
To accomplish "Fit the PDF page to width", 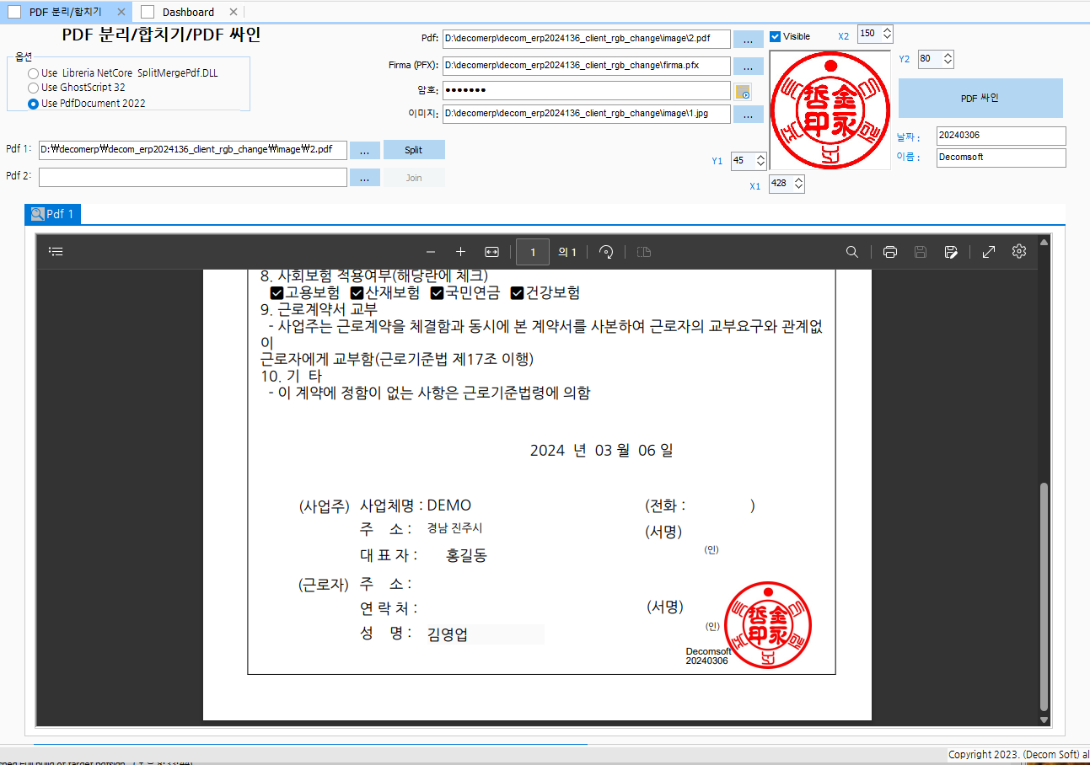I will (491, 252).
